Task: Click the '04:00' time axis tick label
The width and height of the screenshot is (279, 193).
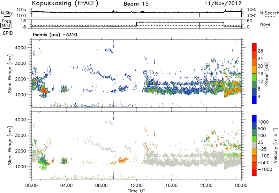Action: click(x=66, y=186)
